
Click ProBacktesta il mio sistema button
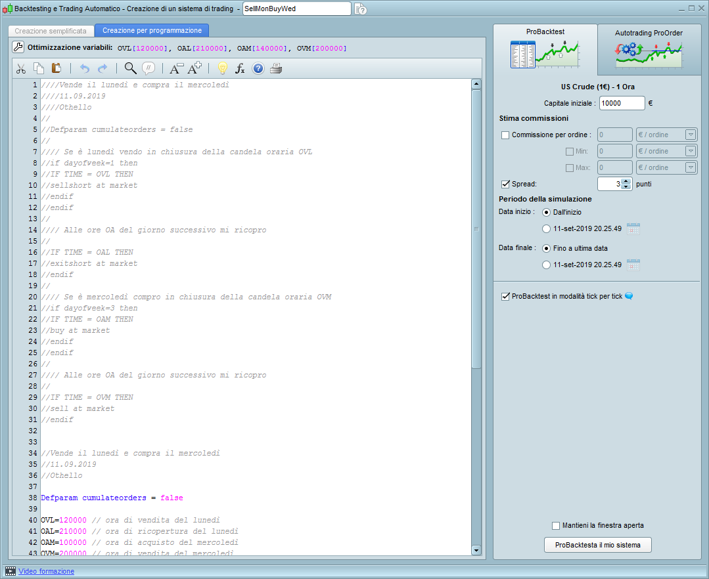point(597,545)
